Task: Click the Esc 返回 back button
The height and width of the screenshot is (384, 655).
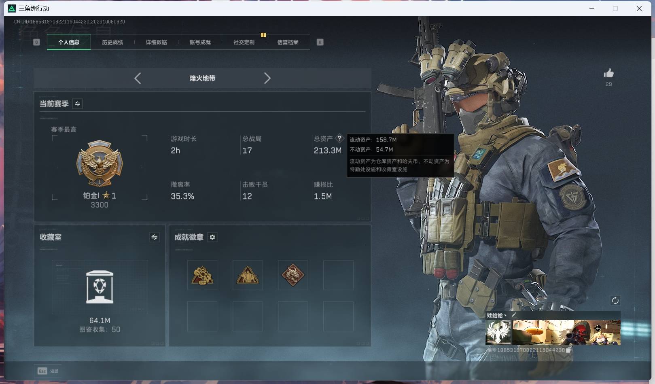Action: pyautogui.click(x=48, y=371)
